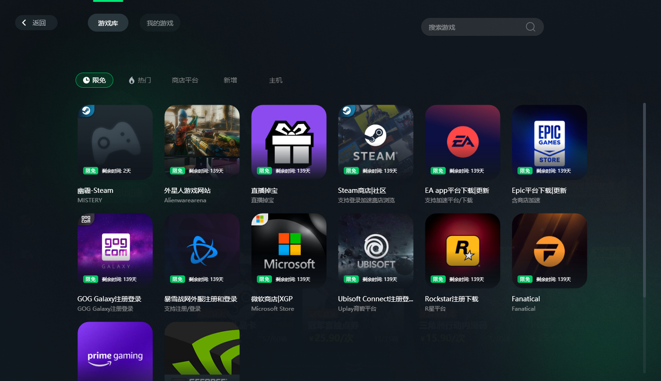661x381 pixels.
Task: Select the 热门 filter
Action: [x=140, y=80]
